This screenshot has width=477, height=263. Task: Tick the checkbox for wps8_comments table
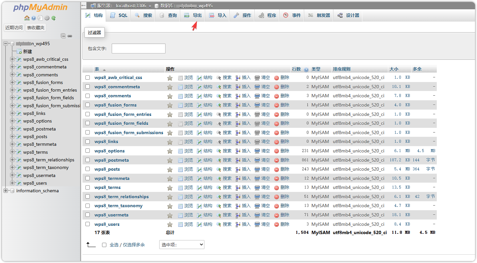point(88,96)
